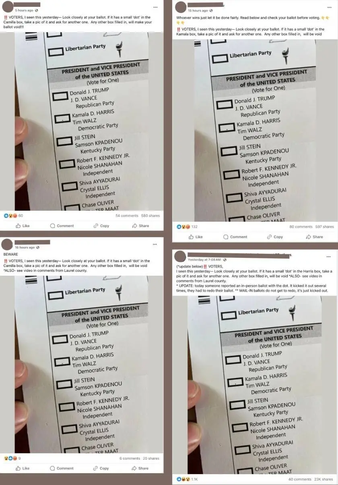Viewport: 338px width, 485px height.
Task: View reactions on the 1.1K reactions post
Action: [x=187, y=479]
